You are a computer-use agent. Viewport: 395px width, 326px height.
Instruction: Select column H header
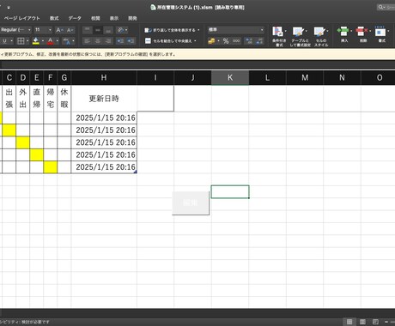click(x=104, y=78)
